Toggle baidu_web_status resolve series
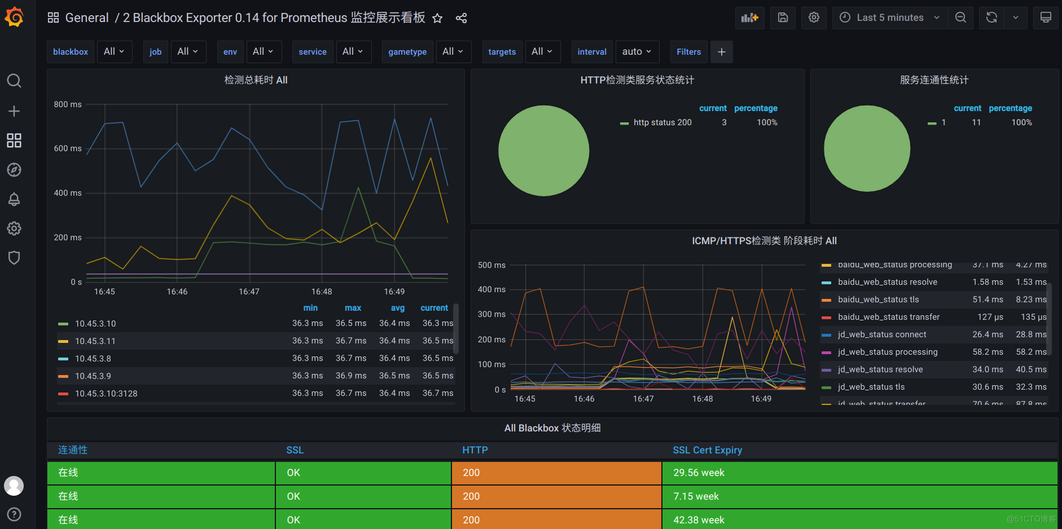Viewport: 1062px width, 529px height. coord(888,282)
